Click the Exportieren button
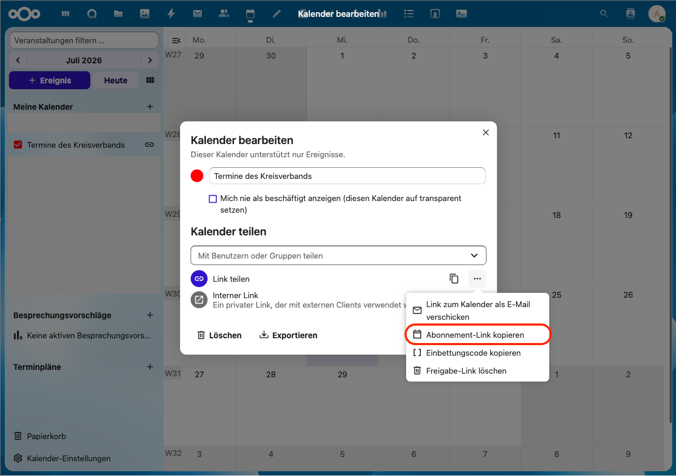Viewport: 676px width, 476px height. coord(288,335)
